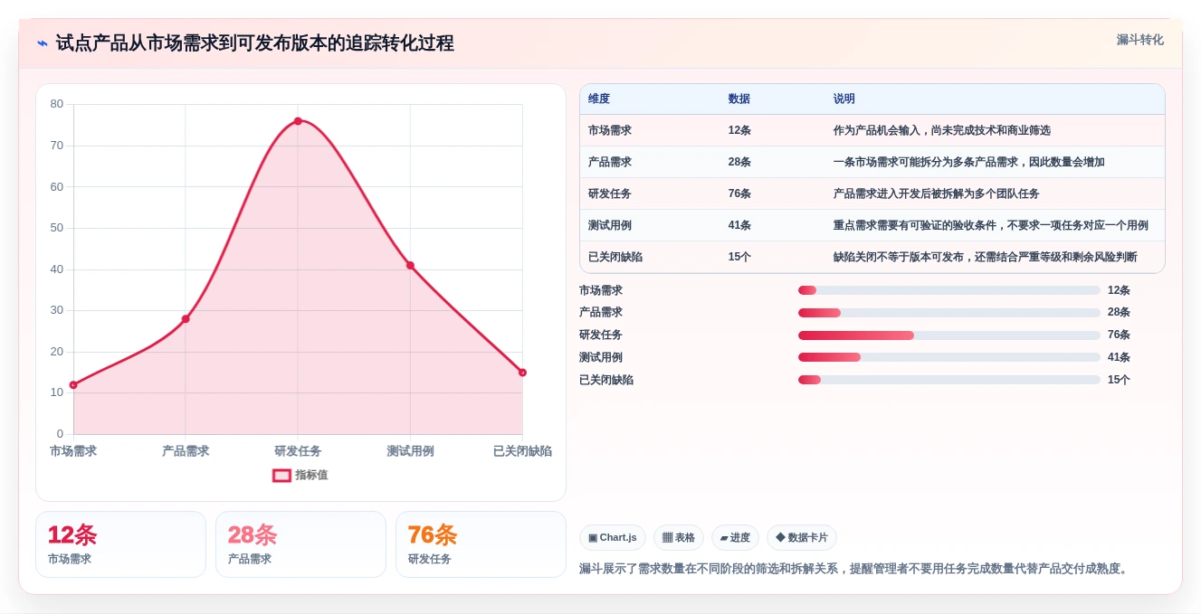1201x614 pixels.
Task: Click the 80 y-axis tick label
Action: [x=57, y=104]
